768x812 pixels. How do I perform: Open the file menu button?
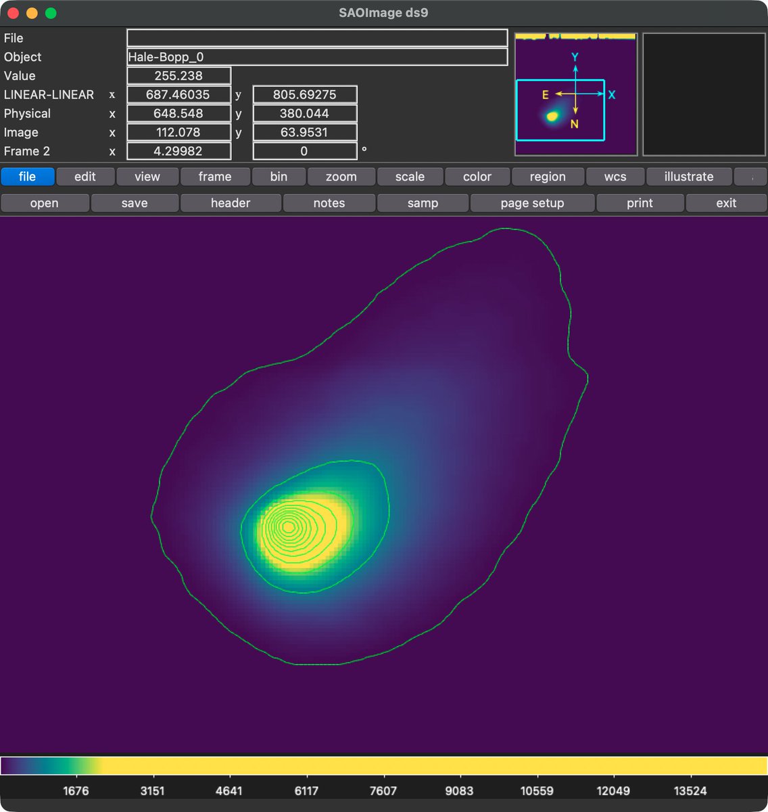click(28, 177)
